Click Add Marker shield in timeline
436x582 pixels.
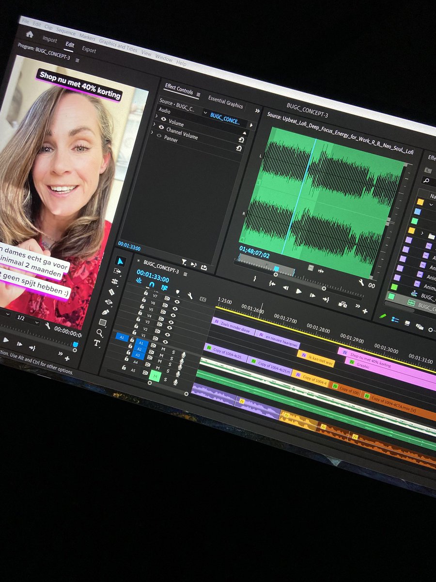click(178, 291)
